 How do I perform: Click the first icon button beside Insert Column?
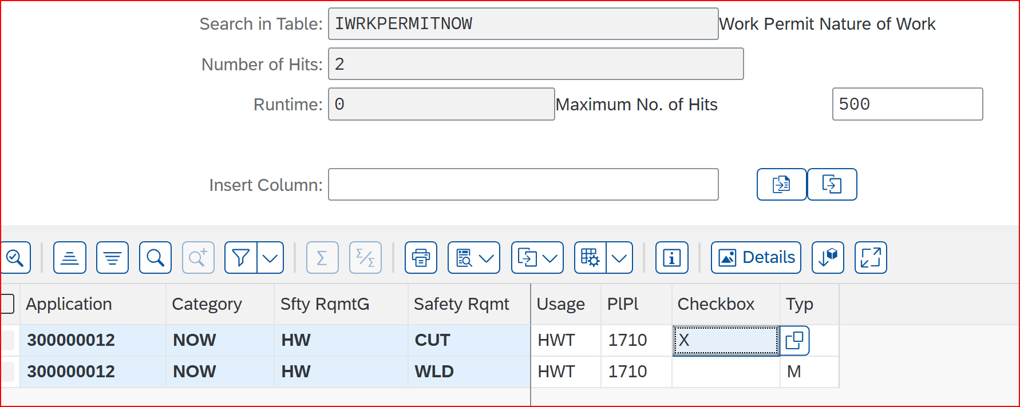point(781,185)
